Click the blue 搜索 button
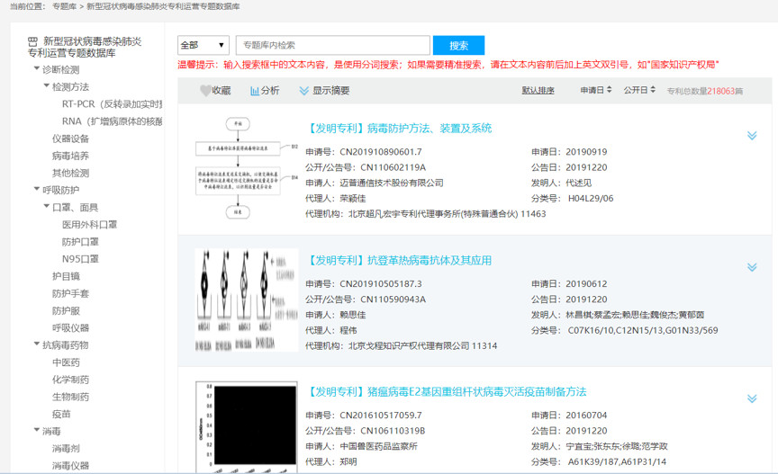The image size is (778, 474). coord(458,45)
